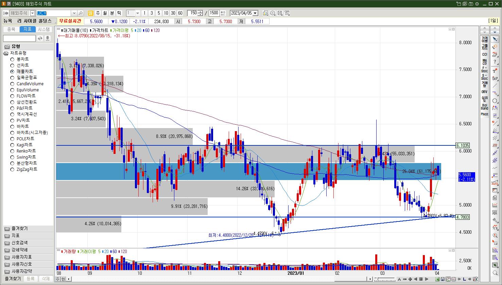
Task: Select the CandleVolume chart type
Action: (27, 84)
